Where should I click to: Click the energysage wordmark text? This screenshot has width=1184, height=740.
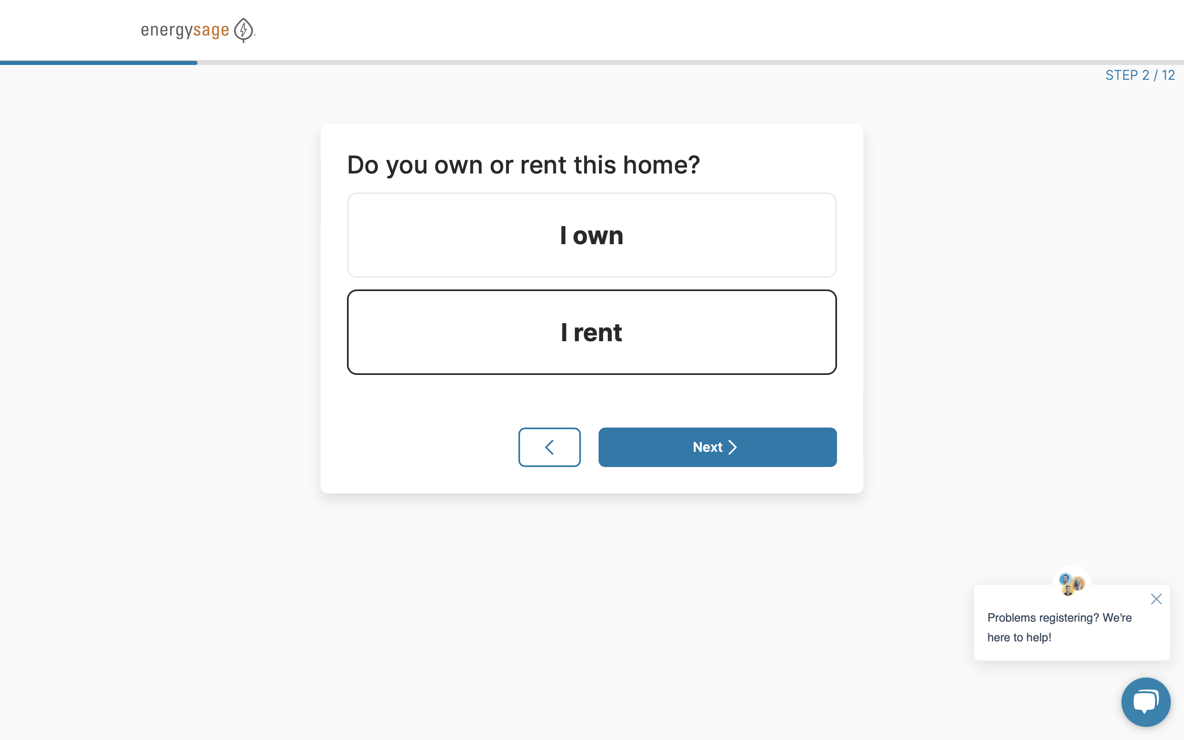185,30
